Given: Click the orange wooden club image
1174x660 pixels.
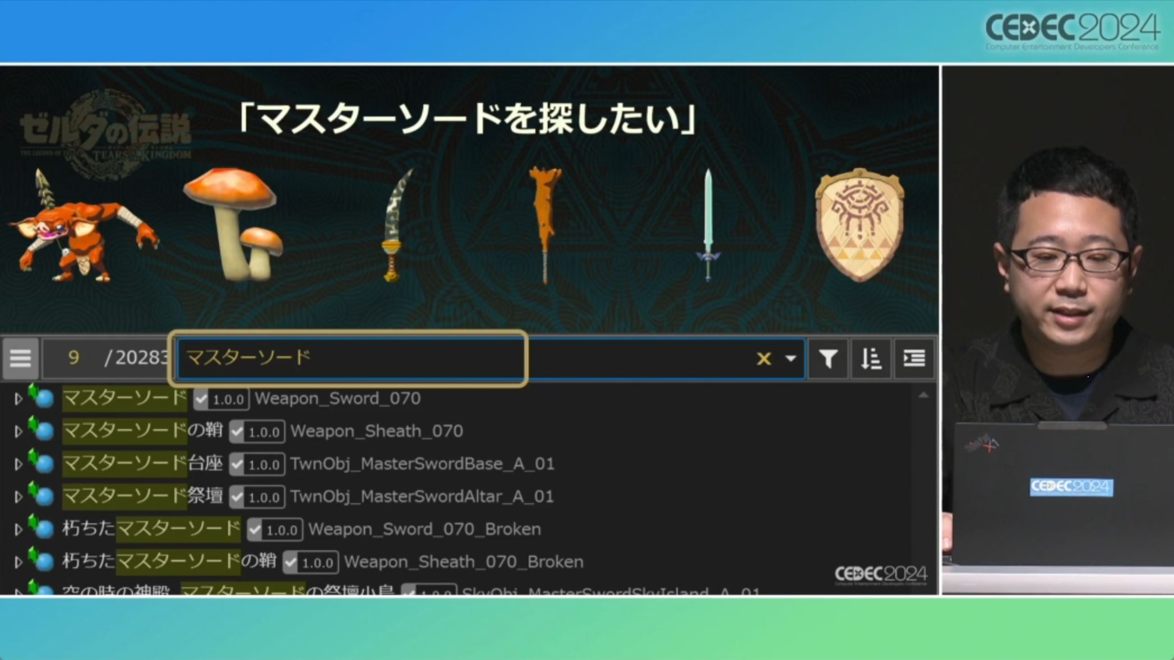Looking at the screenshot, I should (x=546, y=225).
